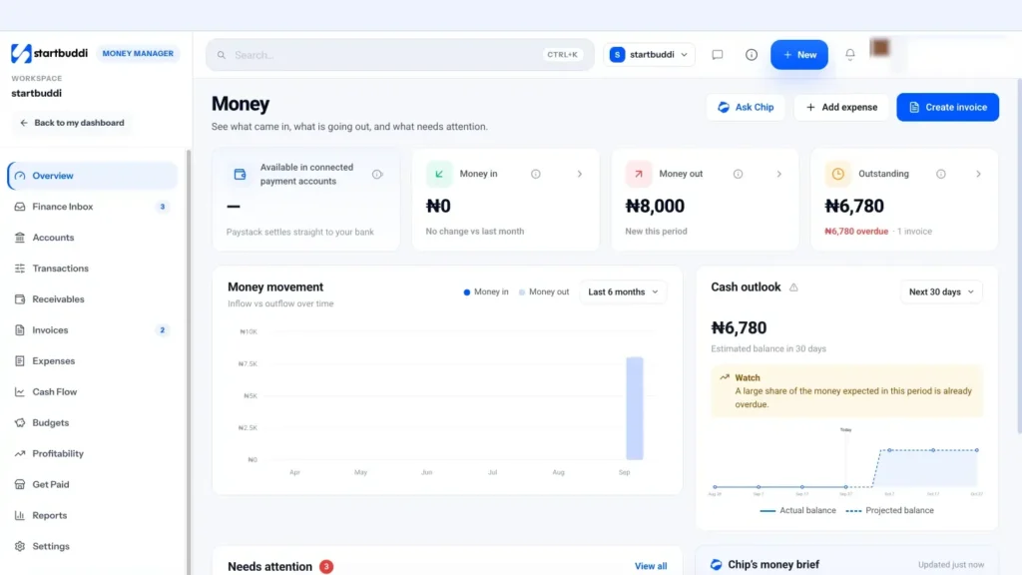Click the Watch trend icon in the alert

click(725, 377)
